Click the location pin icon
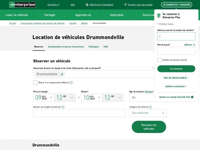 [x=125, y=5]
